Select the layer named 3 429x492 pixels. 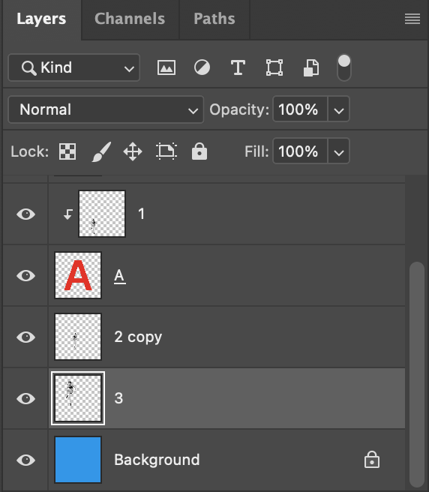[118, 398]
